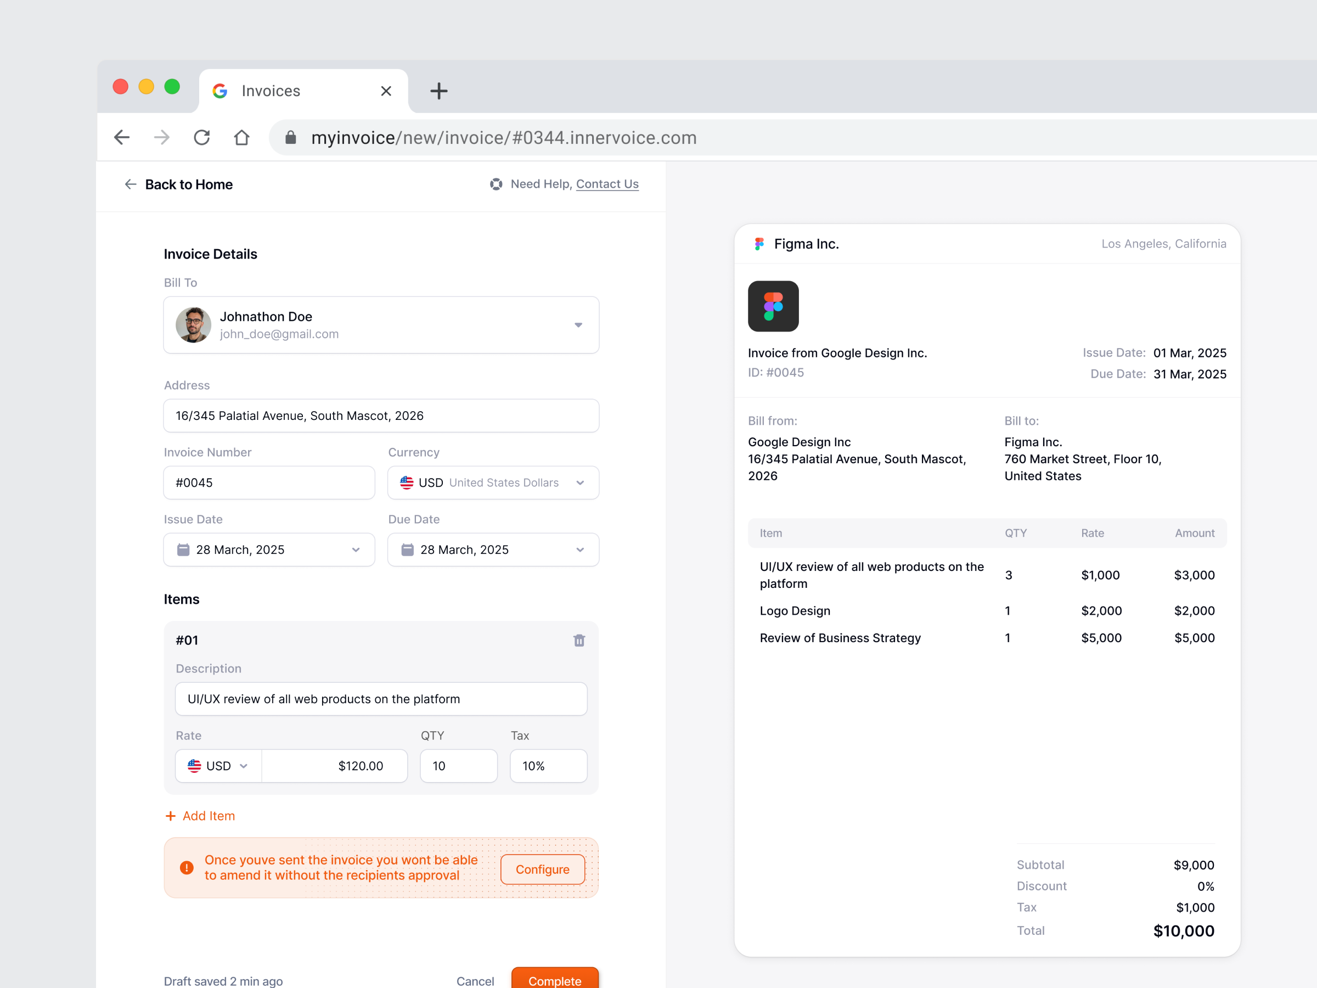This screenshot has width=1317, height=988.
Task: Close the Invoices tab
Action: (386, 91)
